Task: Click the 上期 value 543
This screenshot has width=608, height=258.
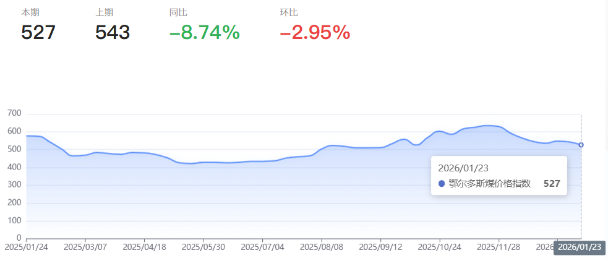Action: click(x=113, y=32)
